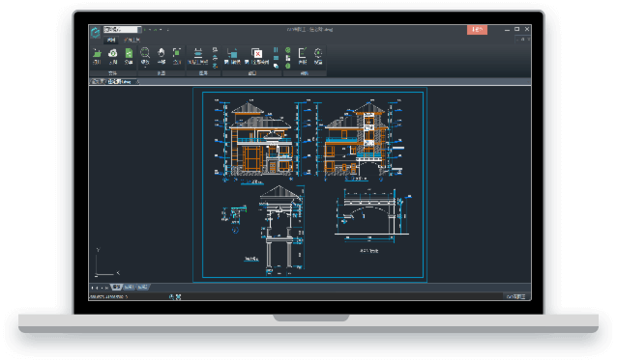Image resolution: width=617 pixels, height=360 pixels.
Task: Open the workspace combo box at top left
Action: 123,30
